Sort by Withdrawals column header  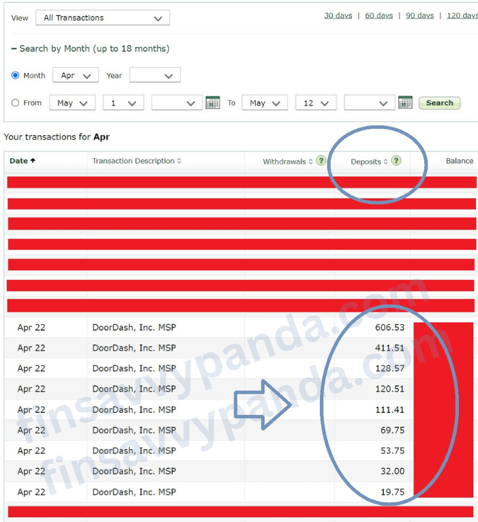coord(288,162)
